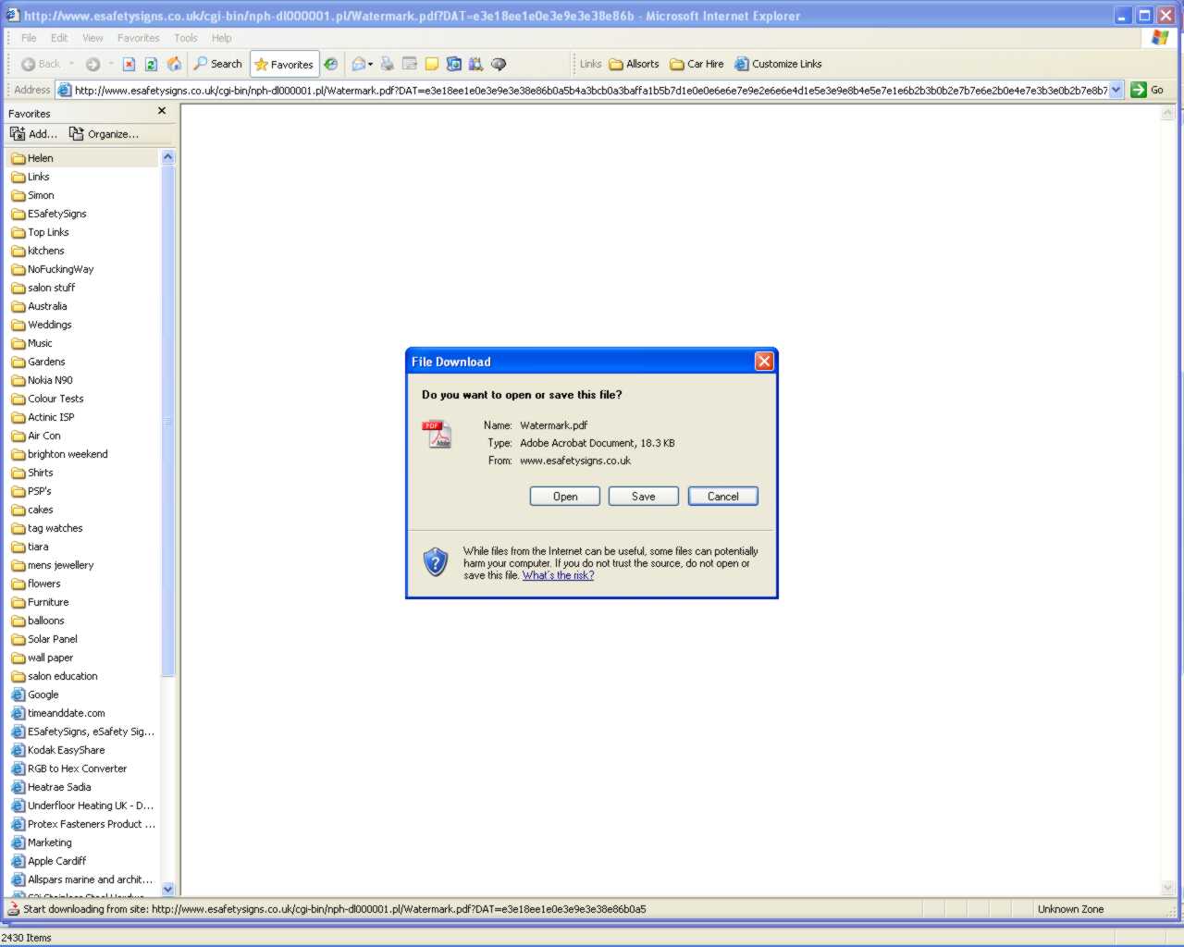The width and height of the screenshot is (1184, 947).
Task: Click the Refresh page icon
Action: tap(151, 64)
